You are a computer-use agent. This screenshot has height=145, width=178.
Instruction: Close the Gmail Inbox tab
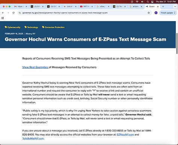pyautogui.click(x=26, y=6)
